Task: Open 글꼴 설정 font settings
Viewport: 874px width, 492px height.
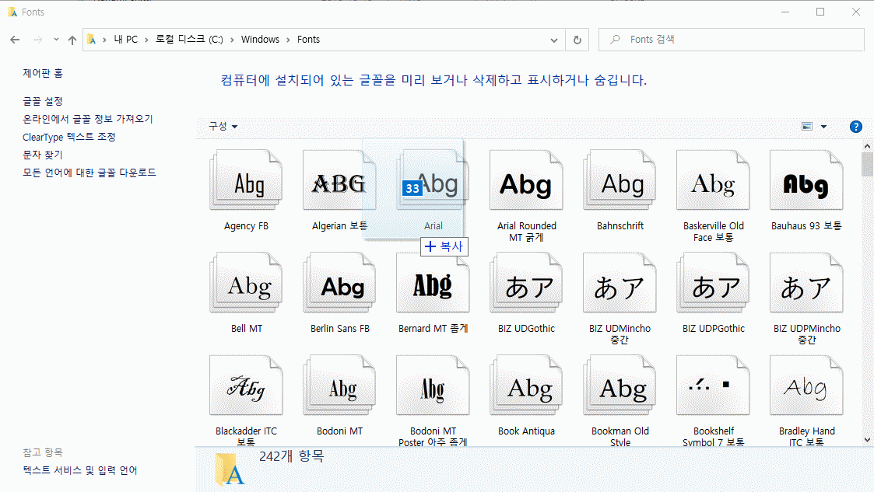Action: tap(43, 101)
